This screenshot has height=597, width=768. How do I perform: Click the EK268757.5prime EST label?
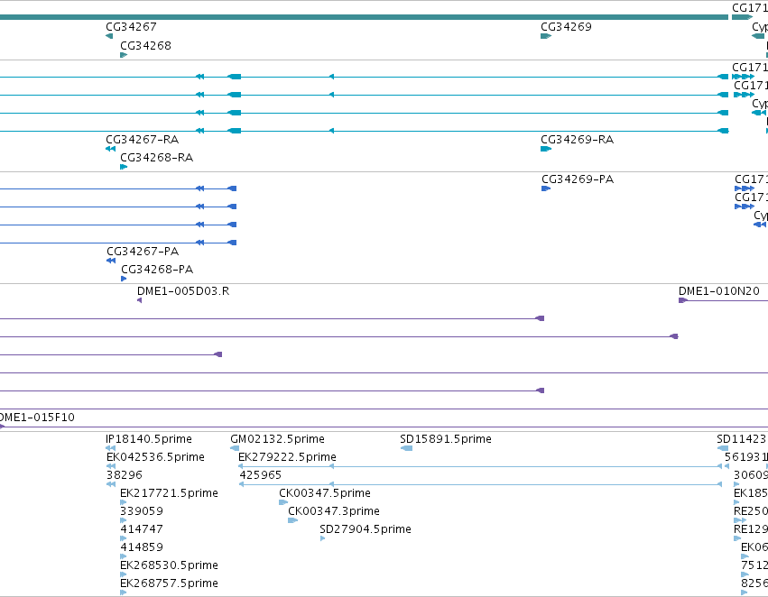[169, 583]
